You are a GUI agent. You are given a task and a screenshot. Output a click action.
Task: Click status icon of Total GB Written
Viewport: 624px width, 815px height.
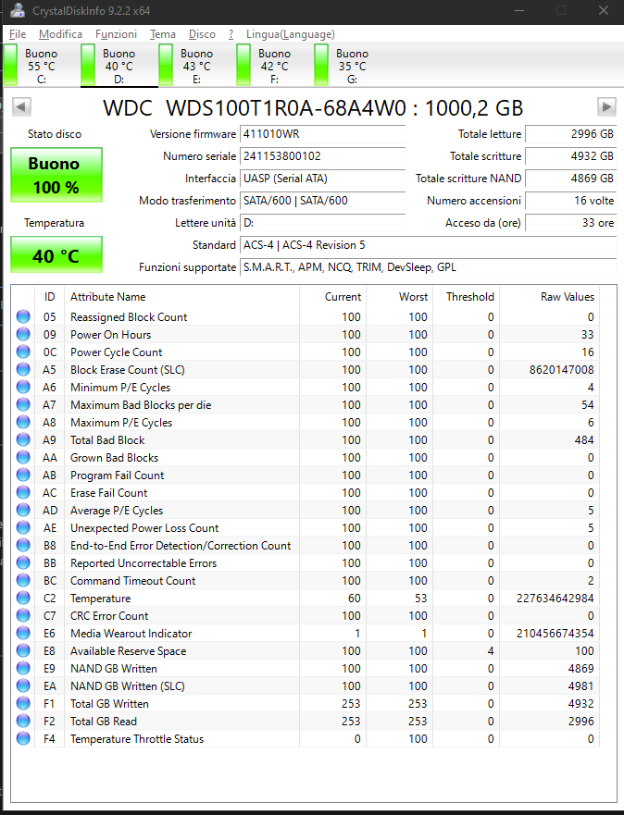click(23, 703)
